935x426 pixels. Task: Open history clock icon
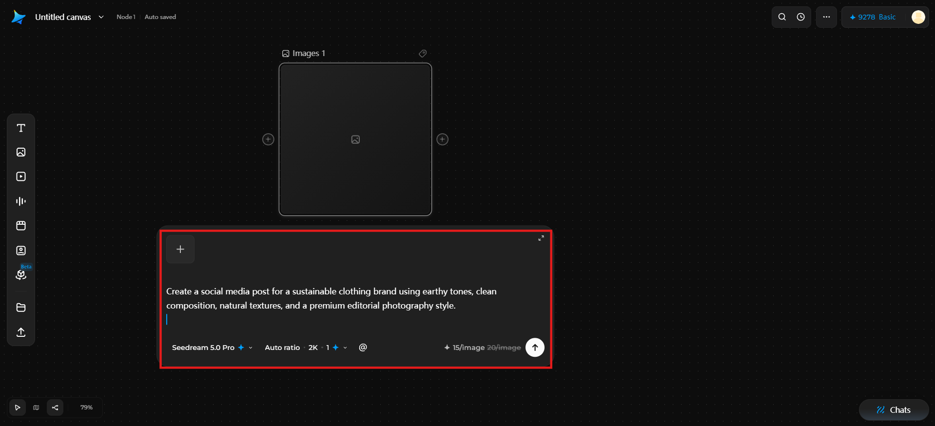(x=800, y=17)
